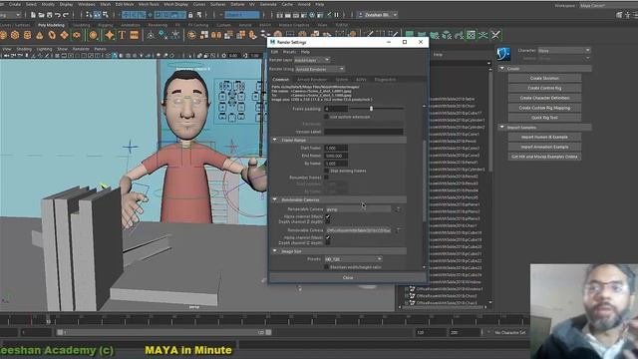Click the star-shaped Platonic solid shelf icon
638x359 pixels.
pos(109,36)
